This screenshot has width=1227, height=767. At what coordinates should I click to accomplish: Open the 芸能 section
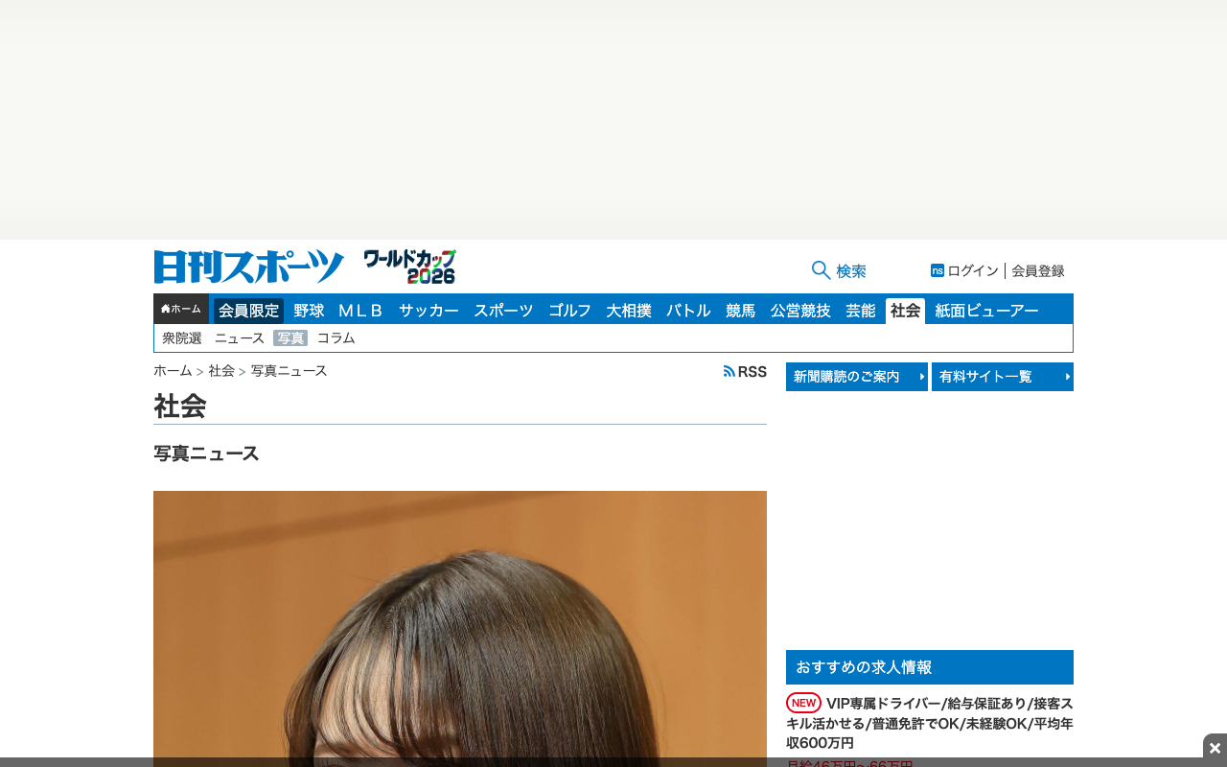pyautogui.click(x=861, y=311)
